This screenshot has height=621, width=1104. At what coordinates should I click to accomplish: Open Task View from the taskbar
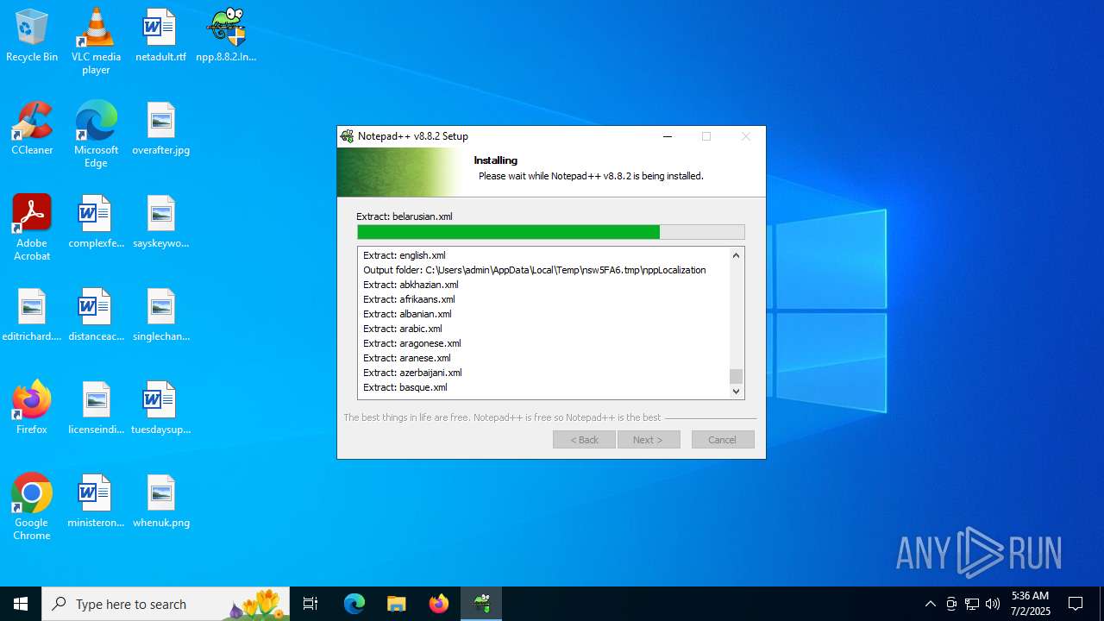click(x=310, y=604)
